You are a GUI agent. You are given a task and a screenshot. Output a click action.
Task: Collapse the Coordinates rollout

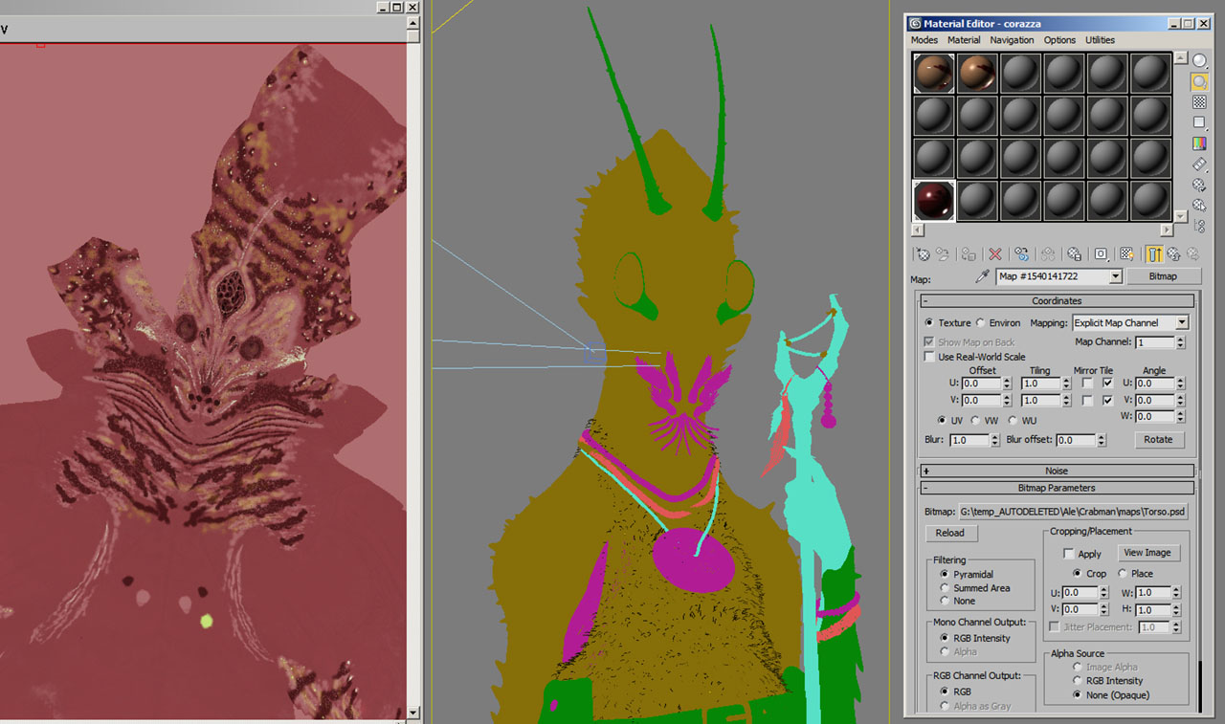[x=1057, y=301]
